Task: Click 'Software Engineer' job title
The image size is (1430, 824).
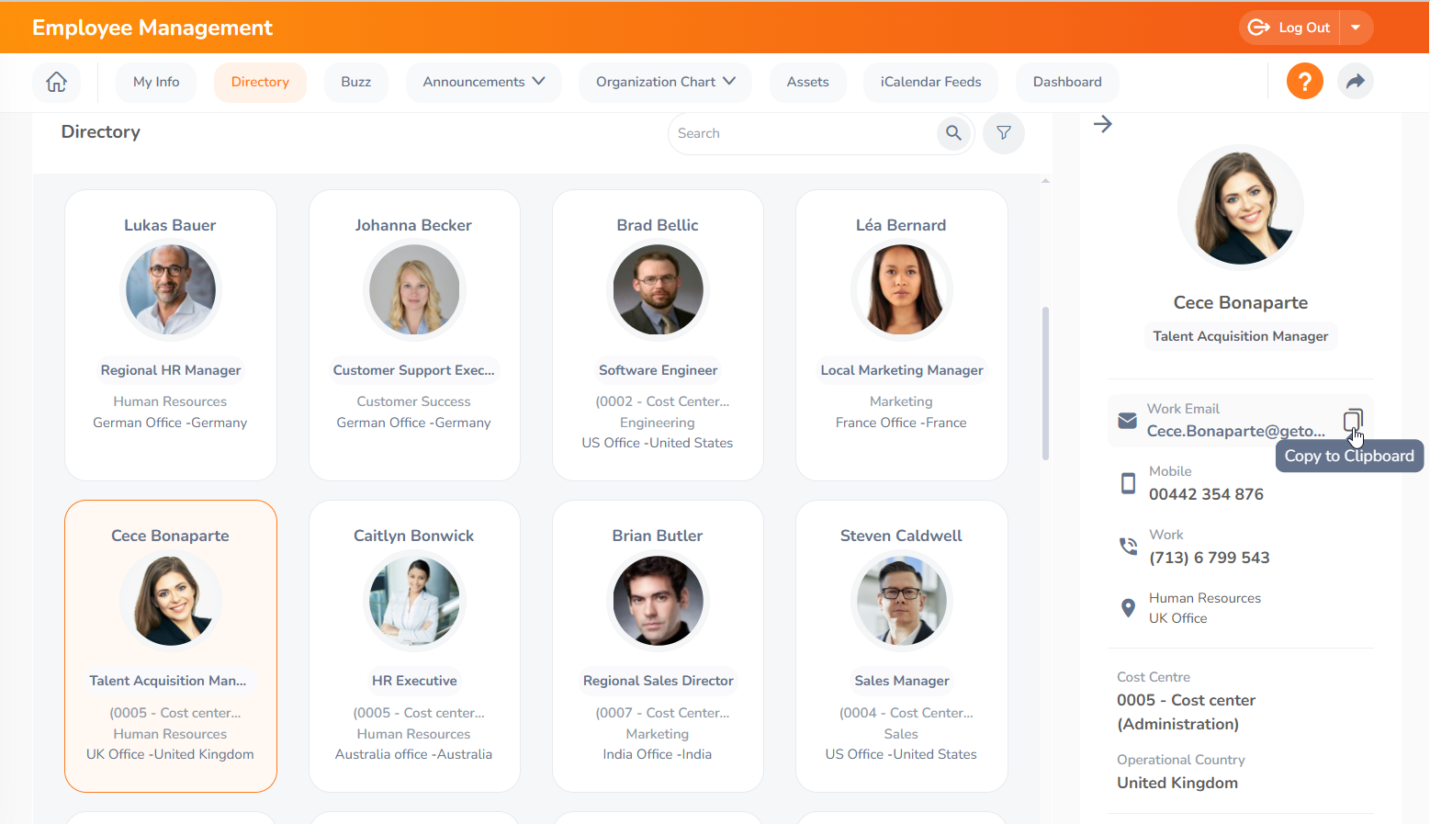Action: click(658, 370)
